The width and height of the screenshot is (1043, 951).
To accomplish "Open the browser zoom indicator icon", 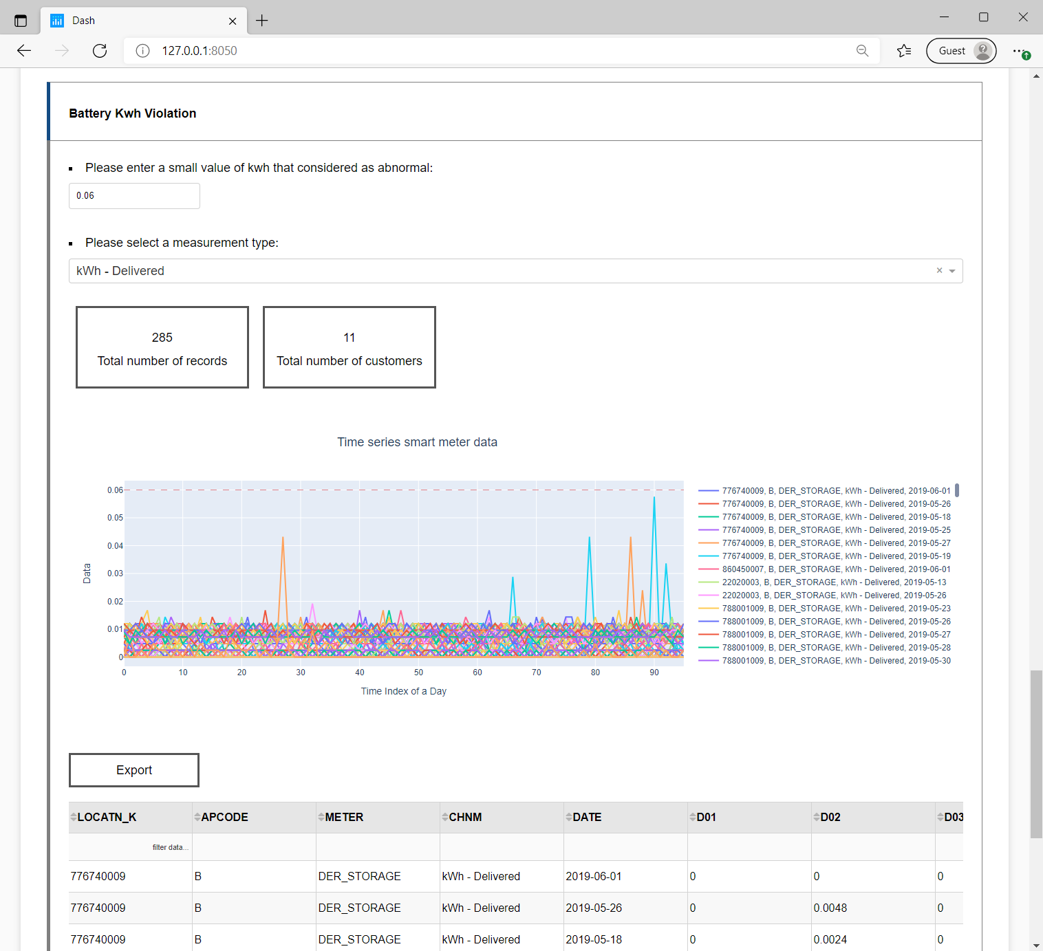I will 862,51.
